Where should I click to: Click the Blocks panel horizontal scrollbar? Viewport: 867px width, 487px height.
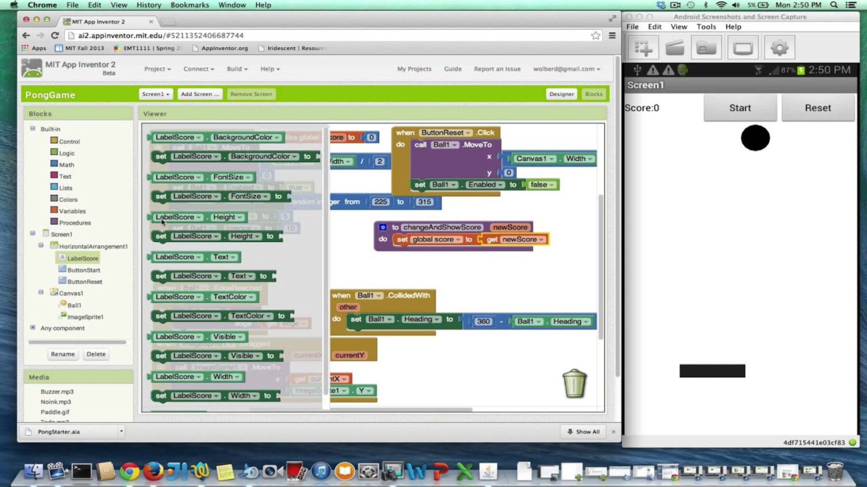click(x=77, y=342)
